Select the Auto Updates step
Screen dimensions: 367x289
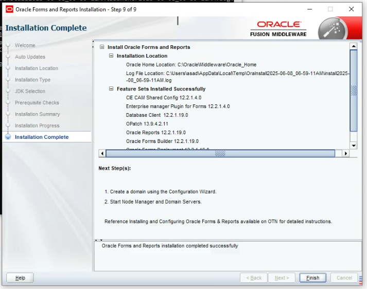pos(30,57)
